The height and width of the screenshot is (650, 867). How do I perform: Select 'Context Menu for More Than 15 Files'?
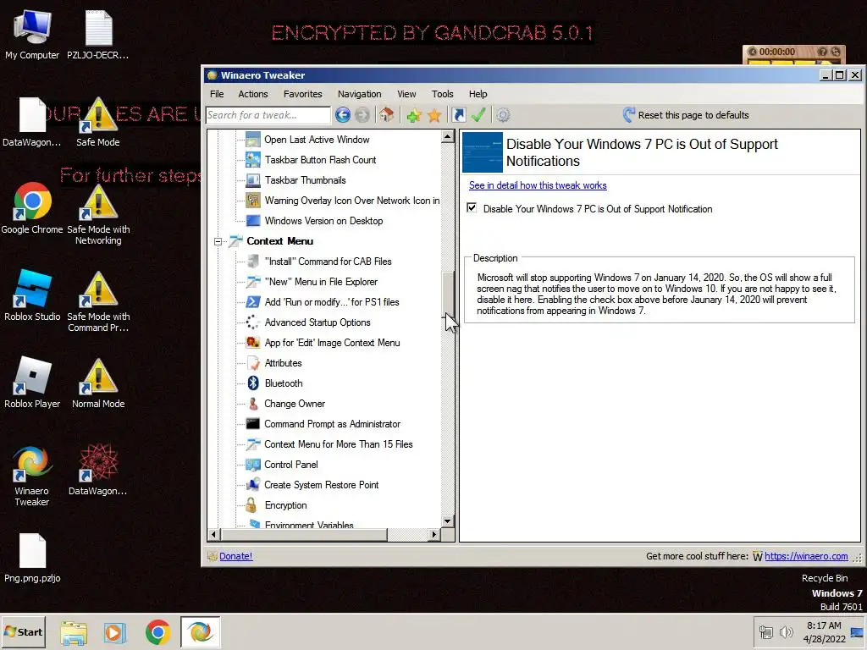tap(339, 444)
